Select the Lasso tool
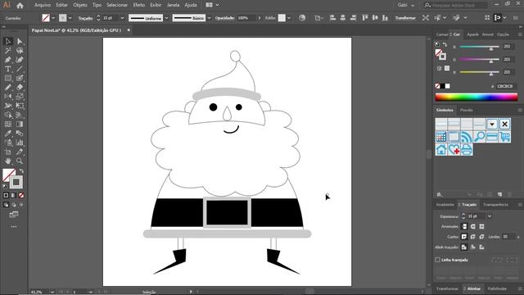524x295 pixels. coord(20,51)
